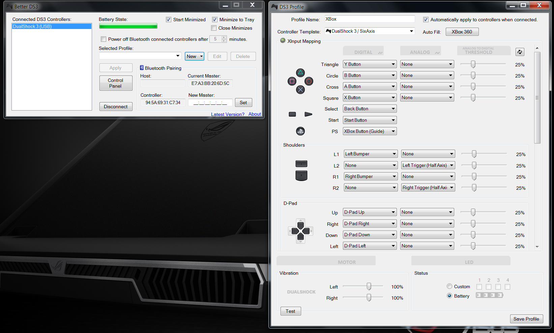554x333 pixels.
Task: Open the R2 analog Right Trigger dropdown
Action: point(428,187)
